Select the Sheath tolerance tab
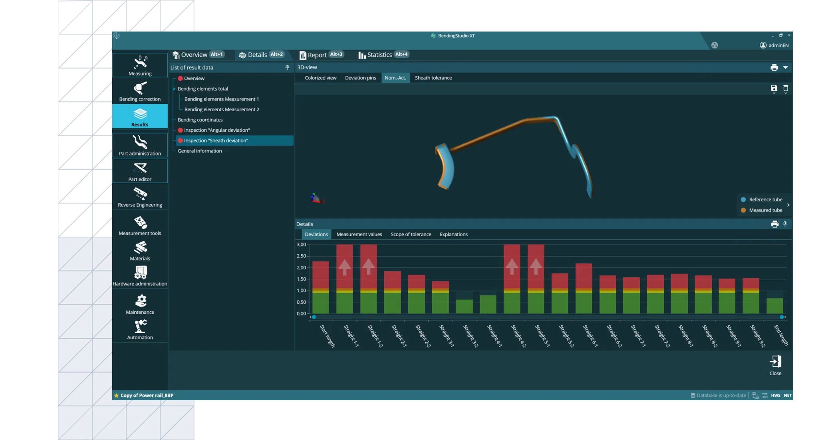This screenshot has width=818, height=443. point(433,78)
